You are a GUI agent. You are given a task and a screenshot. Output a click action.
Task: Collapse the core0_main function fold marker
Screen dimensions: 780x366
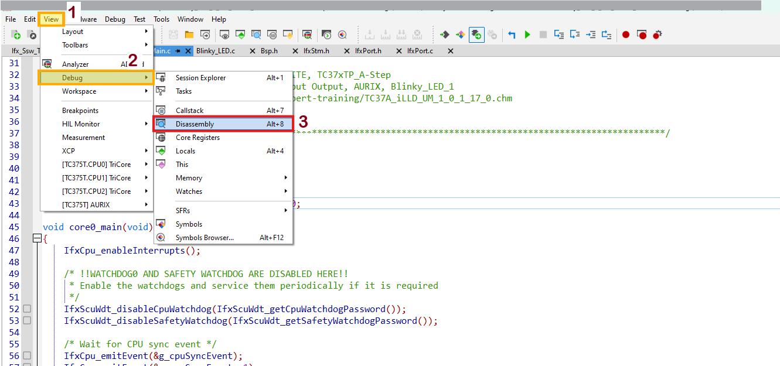pyautogui.click(x=36, y=238)
